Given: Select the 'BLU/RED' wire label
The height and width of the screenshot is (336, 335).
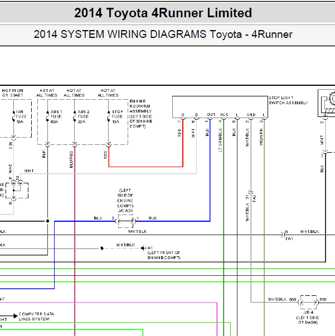Looking at the screenshot, I should (71, 159).
